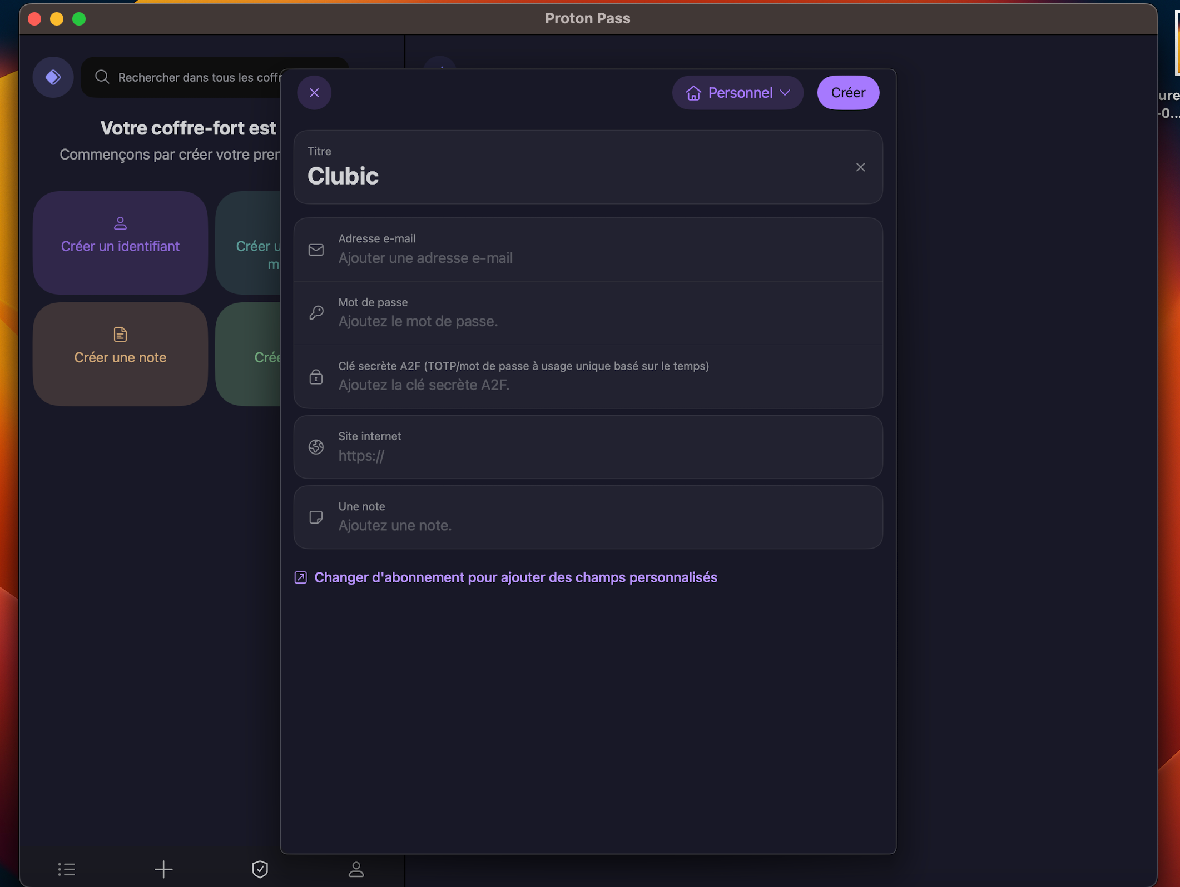Click the home icon in vault selector
This screenshot has width=1180, height=887.
(693, 93)
